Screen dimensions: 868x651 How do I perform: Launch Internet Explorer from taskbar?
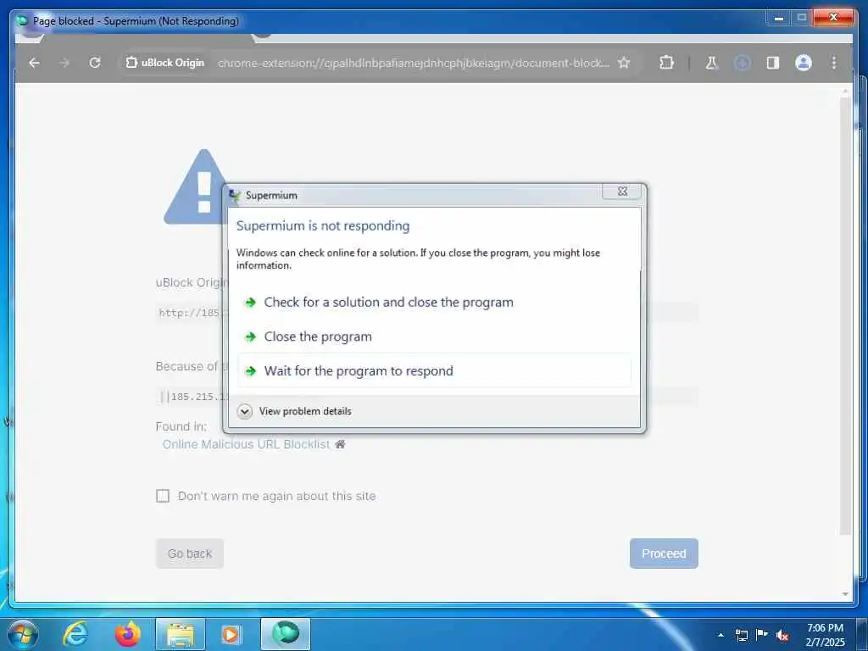75,634
